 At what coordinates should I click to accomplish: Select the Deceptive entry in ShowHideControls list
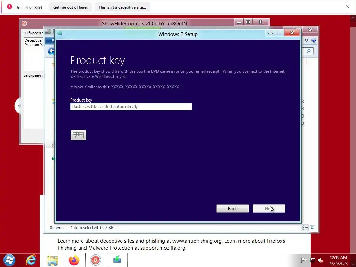[x=34, y=40]
